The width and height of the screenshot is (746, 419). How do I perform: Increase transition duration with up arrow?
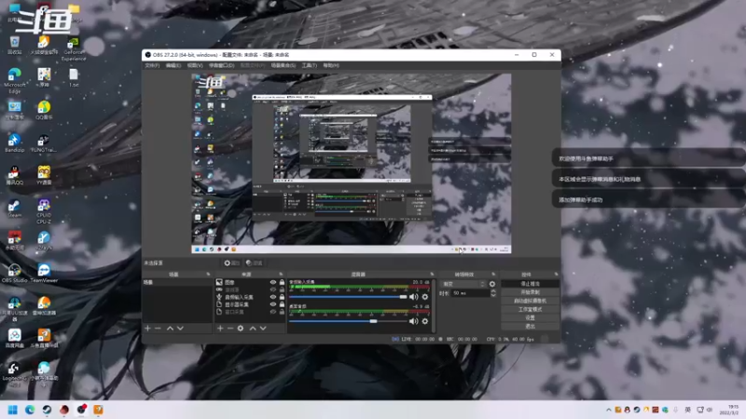tap(493, 291)
